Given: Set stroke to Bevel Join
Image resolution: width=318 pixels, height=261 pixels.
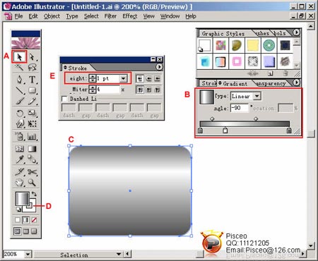Looking at the screenshot, I should point(158,90).
